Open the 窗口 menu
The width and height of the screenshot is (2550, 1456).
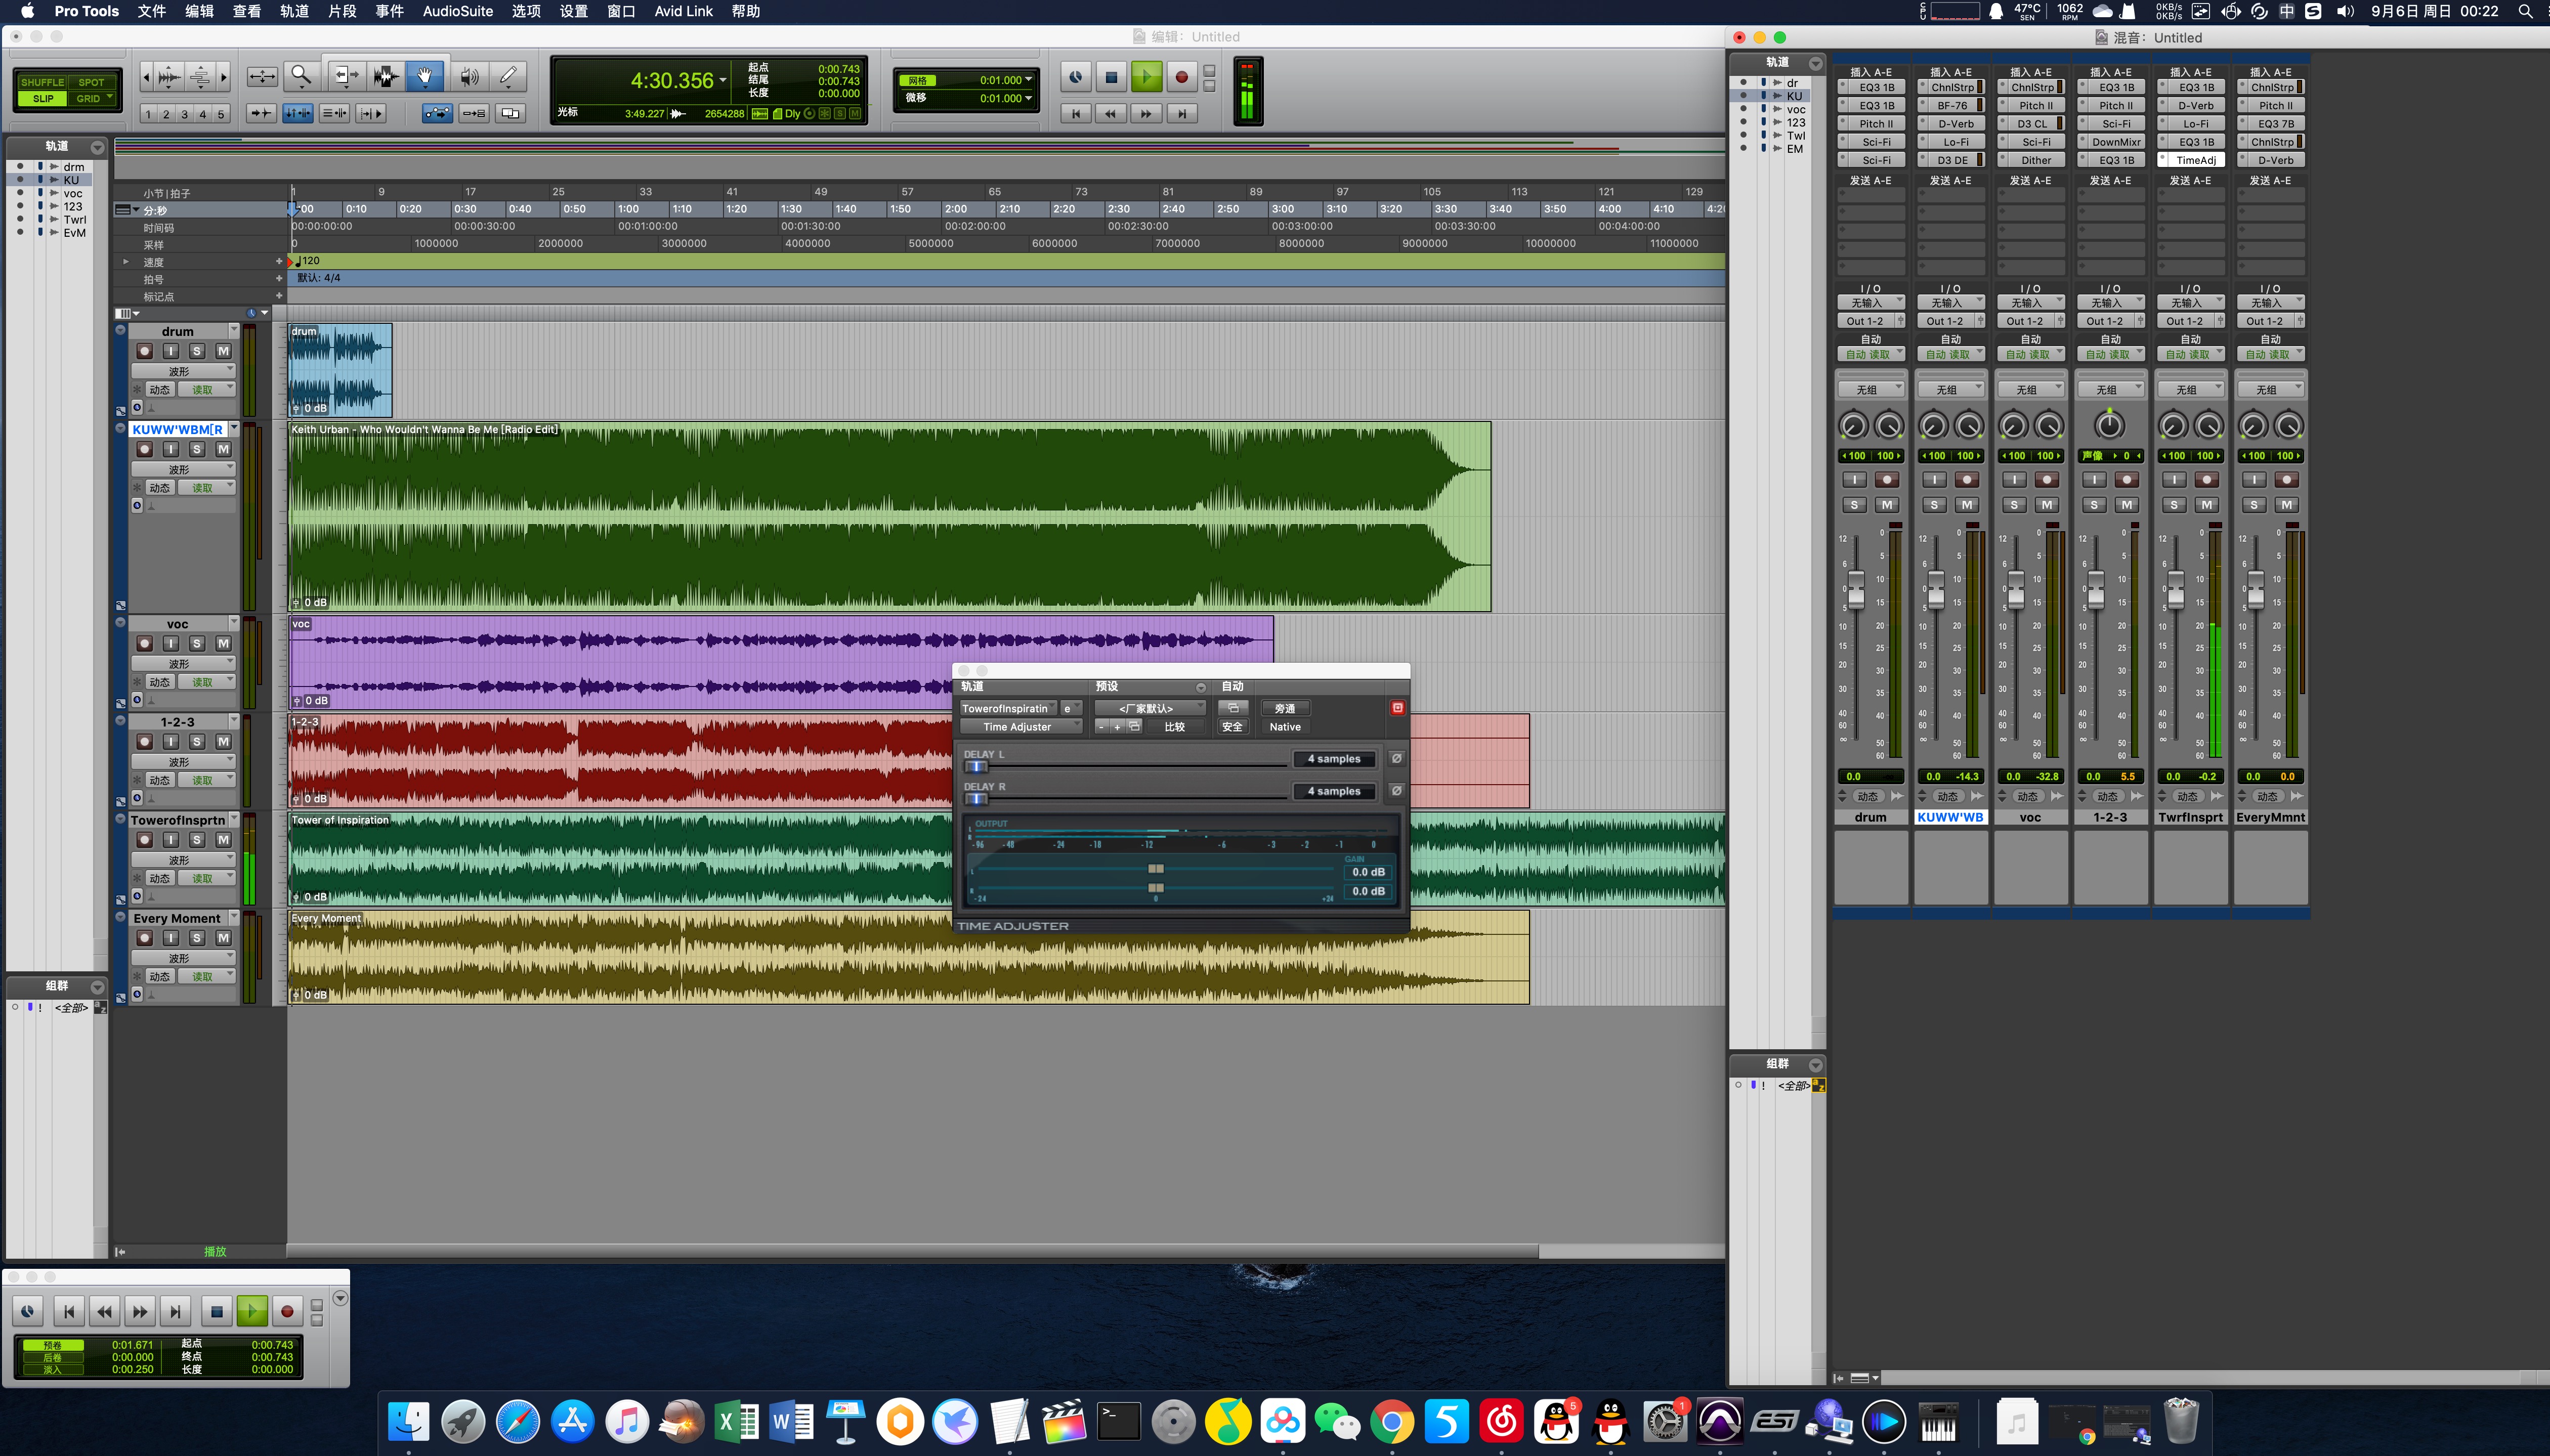pyautogui.click(x=621, y=11)
